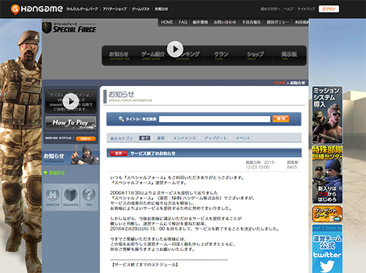Click the magnifier icon beside the search box
This screenshot has height=273, width=366.
coord(121,119)
